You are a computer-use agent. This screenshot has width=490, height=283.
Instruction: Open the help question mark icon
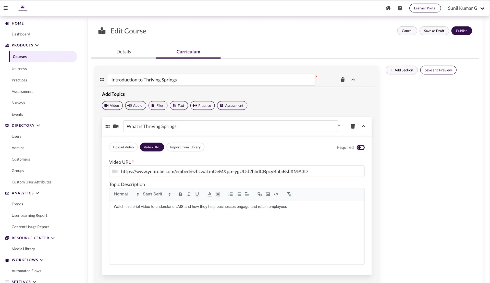pyautogui.click(x=400, y=8)
